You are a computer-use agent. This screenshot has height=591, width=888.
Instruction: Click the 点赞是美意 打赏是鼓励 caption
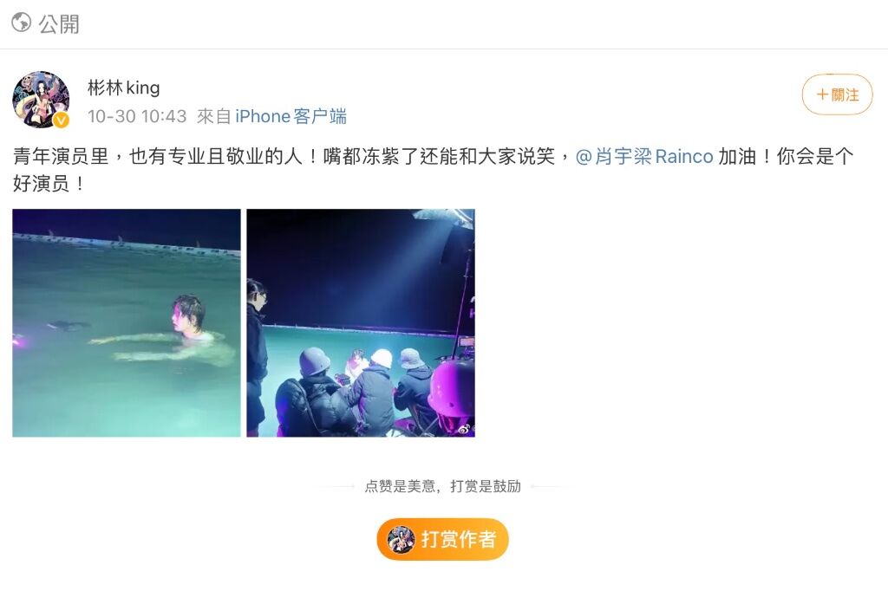click(442, 486)
